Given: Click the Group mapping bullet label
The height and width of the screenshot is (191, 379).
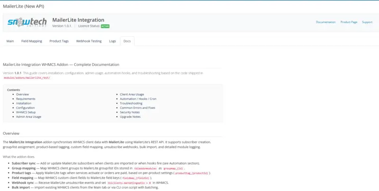Looking at the screenshot, I should click(24, 168).
